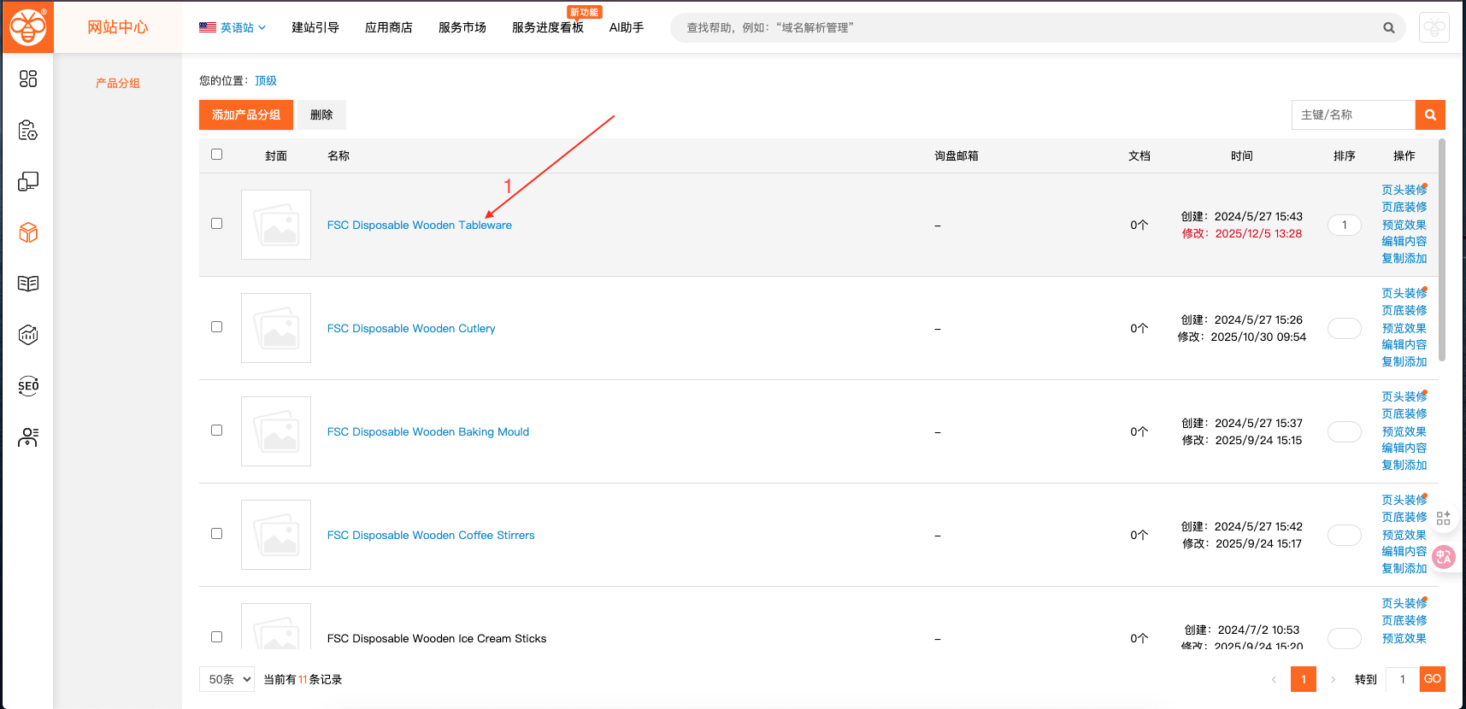Click the orange search button beside 主键/名称
Screen dimensions: 1466x709
[1430, 114]
